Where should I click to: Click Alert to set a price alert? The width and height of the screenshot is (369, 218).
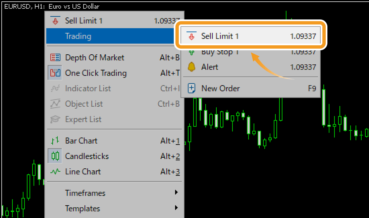click(x=209, y=67)
